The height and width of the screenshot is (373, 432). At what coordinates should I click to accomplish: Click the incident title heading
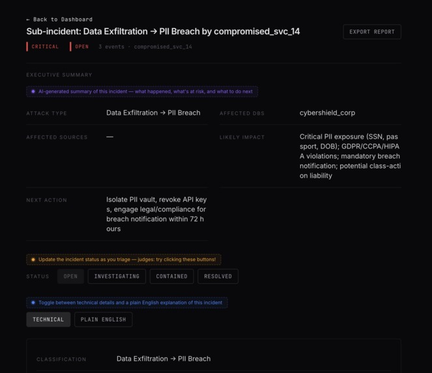pyautogui.click(x=163, y=31)
